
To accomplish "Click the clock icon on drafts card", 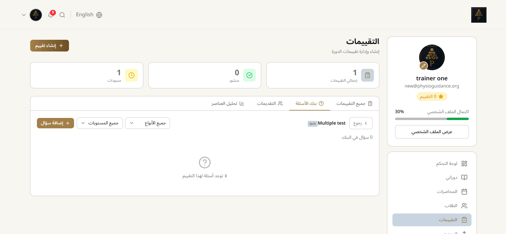I will tap(132, 75).
